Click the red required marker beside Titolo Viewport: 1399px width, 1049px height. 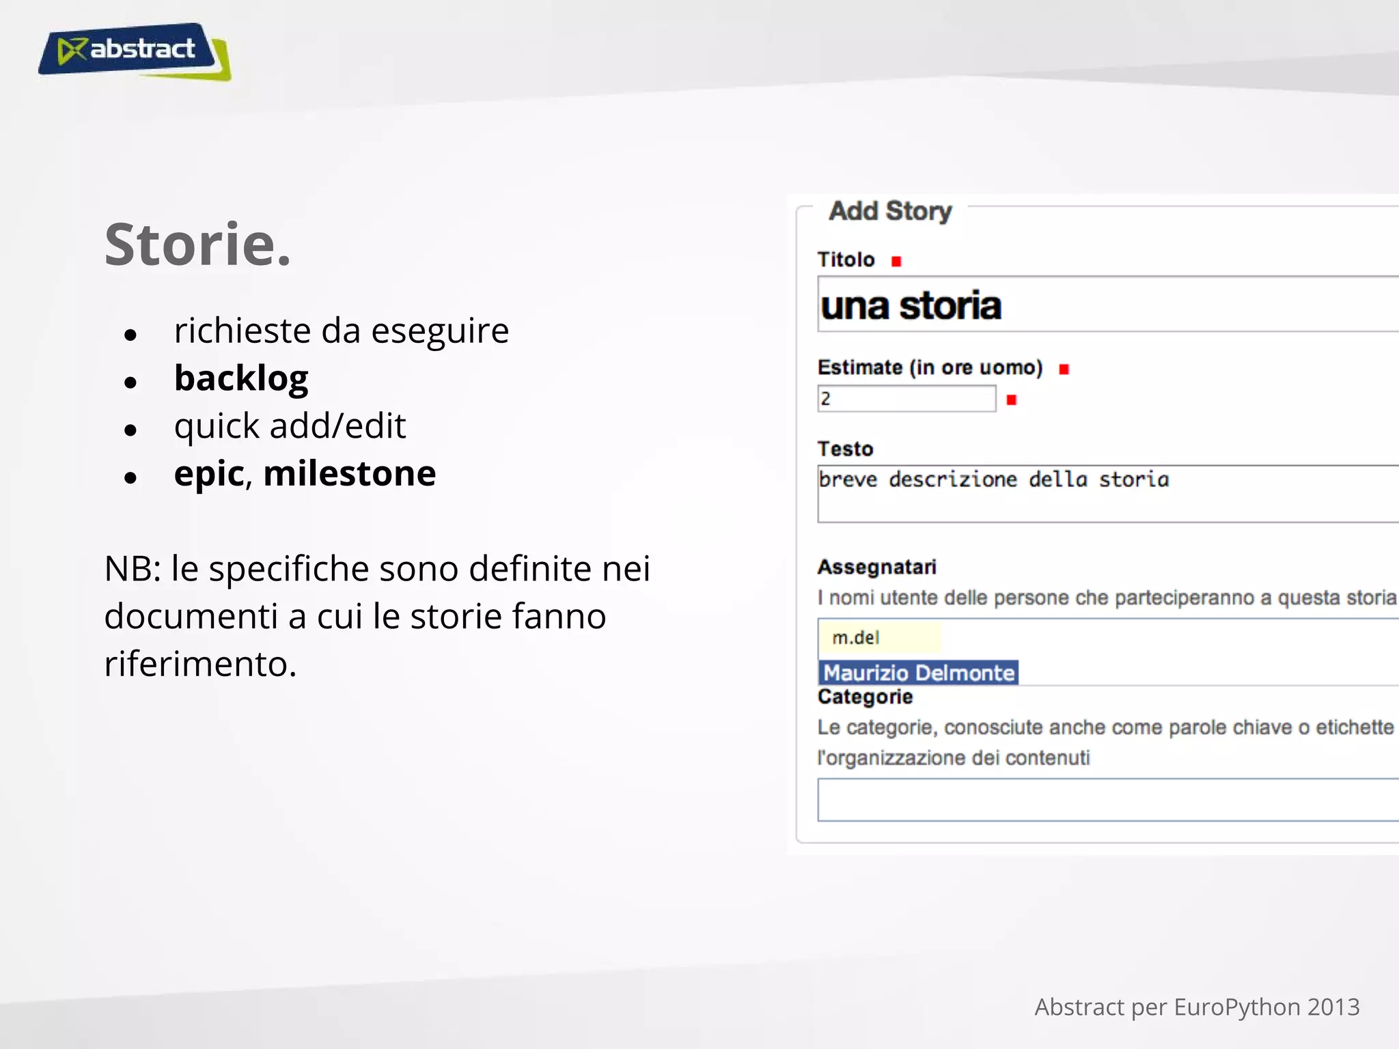(x=896, y=261)
